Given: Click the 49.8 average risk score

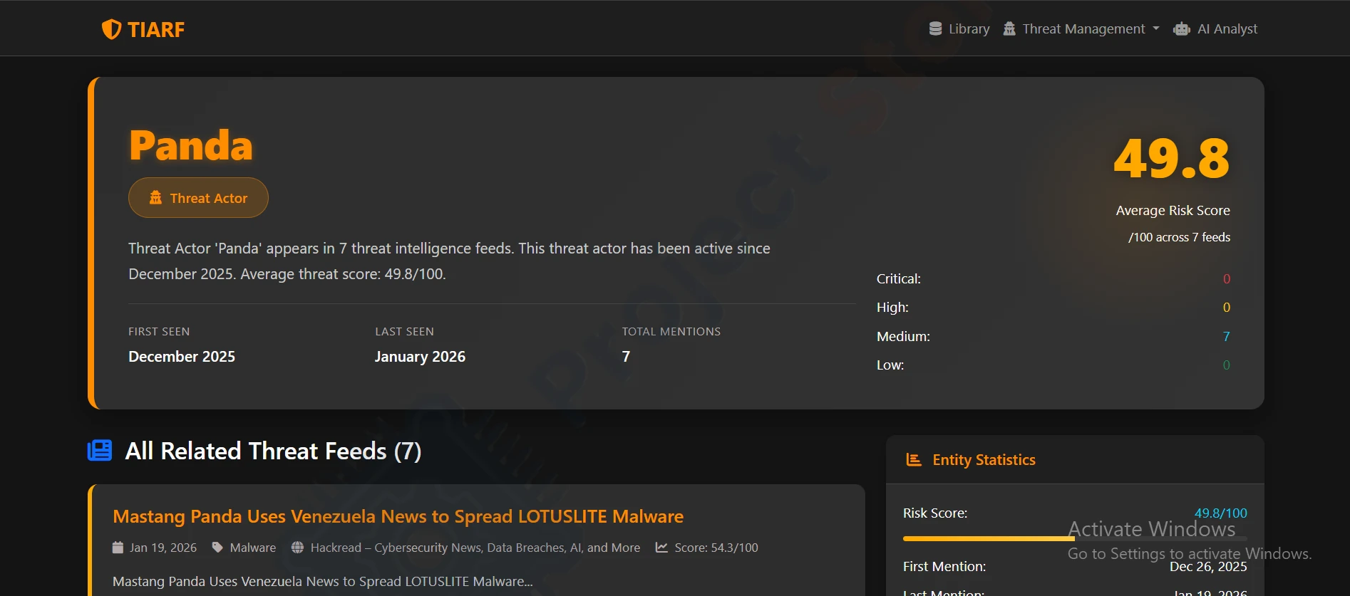Looking at the screenshot, I should click(x=1171, y=159).
